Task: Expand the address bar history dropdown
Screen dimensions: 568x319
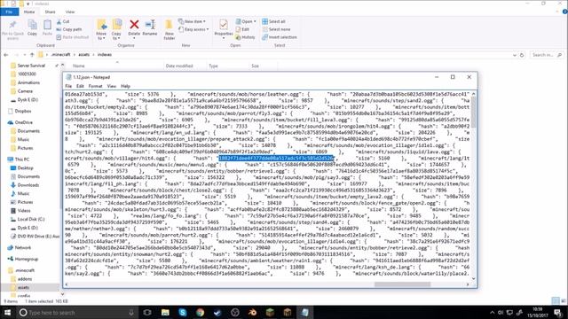Action: [515, 55]
